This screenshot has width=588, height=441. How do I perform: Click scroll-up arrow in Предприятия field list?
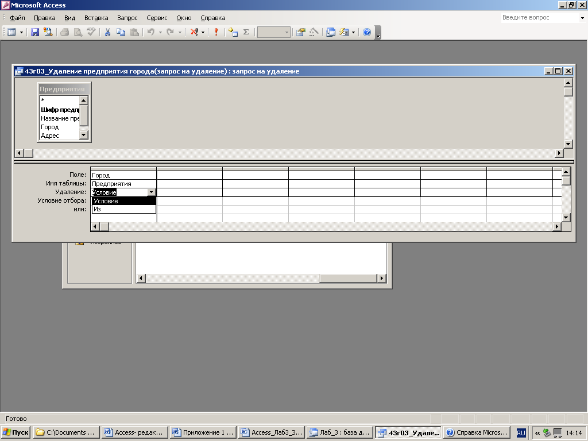tap(84, 100)
